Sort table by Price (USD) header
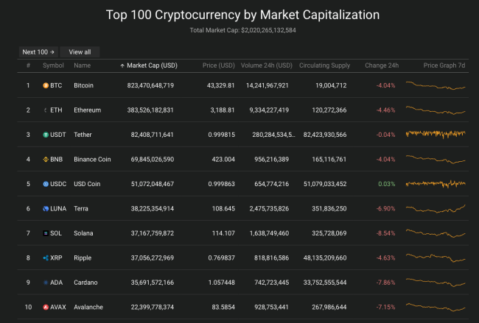The width and height of the screenshot is (479, 323). pyautogui.click(x=218, y=65)
